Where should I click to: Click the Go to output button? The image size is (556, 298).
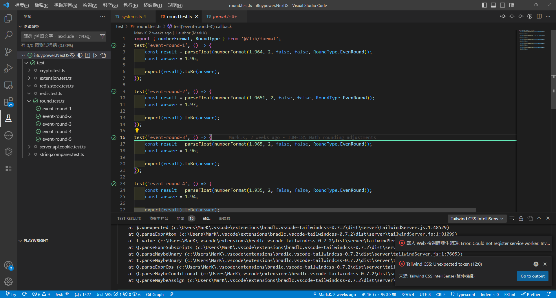point(532,276)
